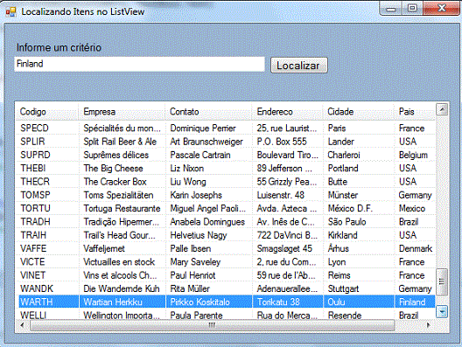462x347 pixels.
Task: Sort by the Endereco column header
Action: tap(287, 112)
